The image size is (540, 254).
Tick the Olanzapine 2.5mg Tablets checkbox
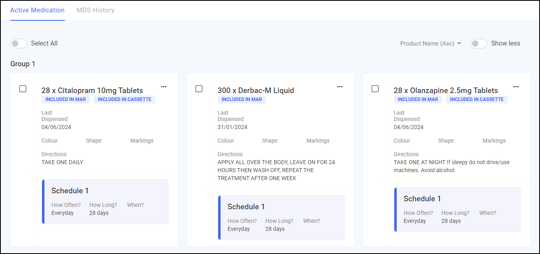(x=375, y=89)
